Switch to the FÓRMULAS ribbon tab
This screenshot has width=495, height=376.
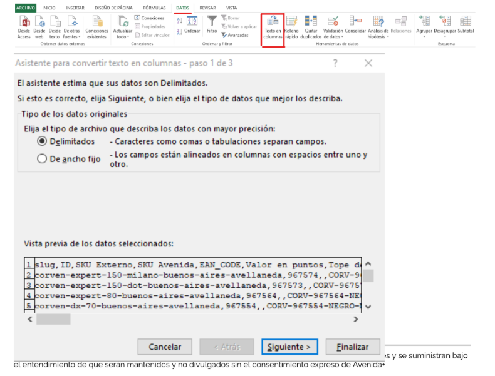click(154, 8)
